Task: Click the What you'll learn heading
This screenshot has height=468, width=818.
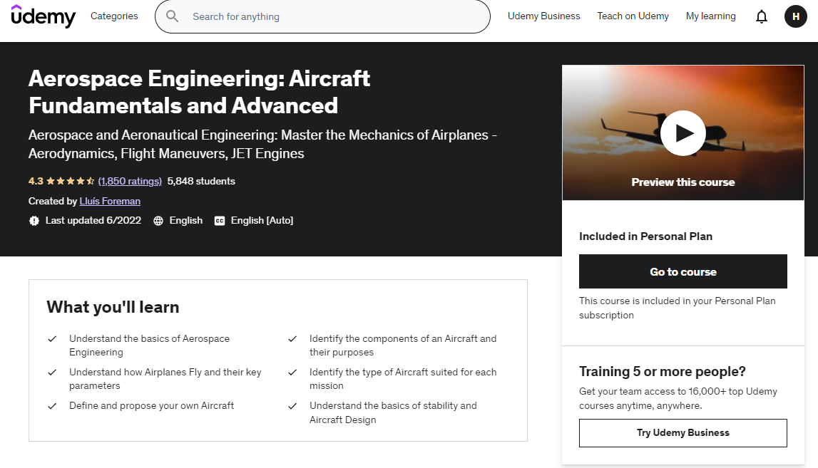Action: [x=113, y=307]
